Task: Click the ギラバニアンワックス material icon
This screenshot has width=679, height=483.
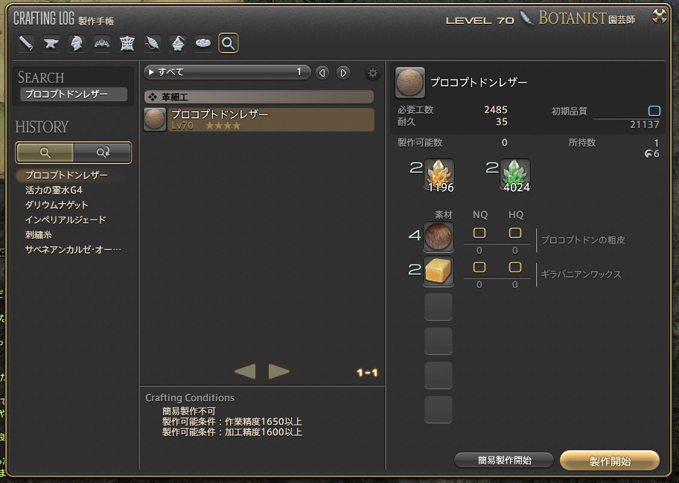Action: point(439,271)
